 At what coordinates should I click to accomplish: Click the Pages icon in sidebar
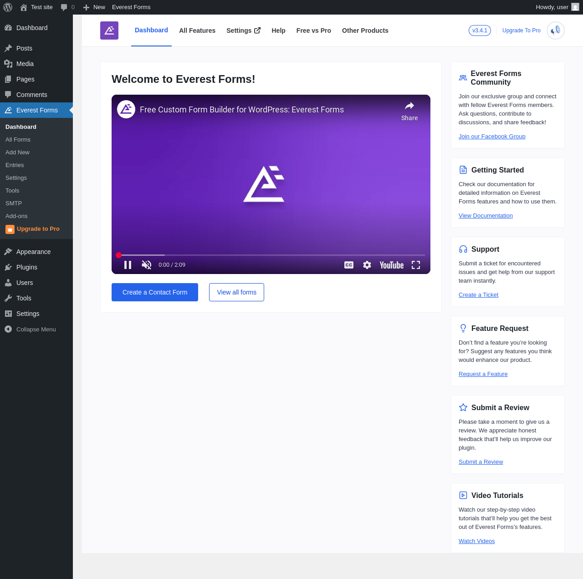pyautogui.click(x=8, y=79)
